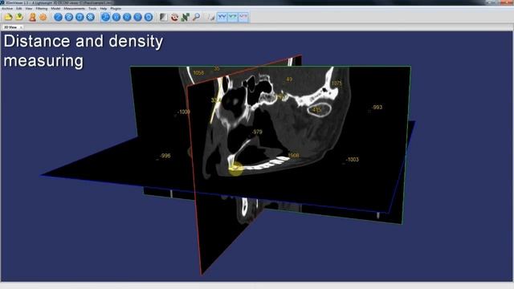Open the Tools menu
This screenshot has height=289, width=514.
pyautogui.click(x=92, y=9)
